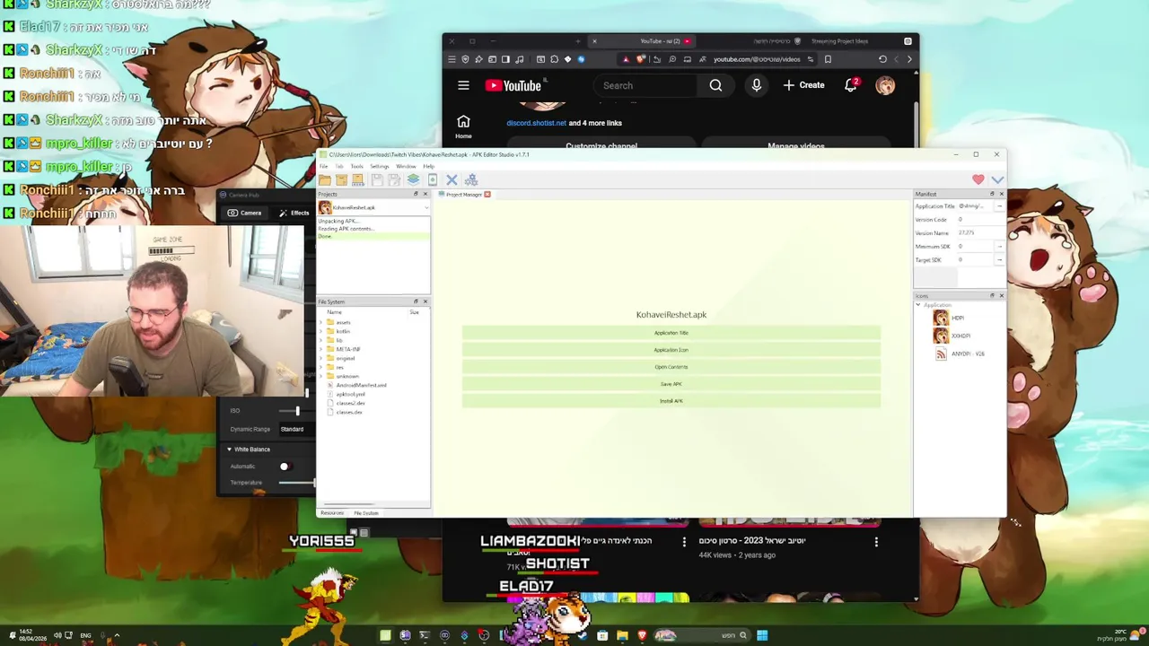Collapse the Application group in Icons panel
Screen dimensions: 1149x646
[918, 305]
